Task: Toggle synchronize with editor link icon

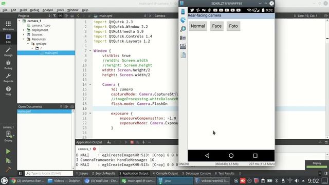Action: [x=61, y=16]
